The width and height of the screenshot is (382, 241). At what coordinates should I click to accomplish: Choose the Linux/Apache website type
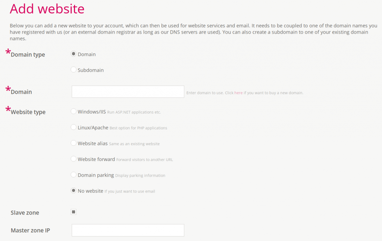coord(73,127)
